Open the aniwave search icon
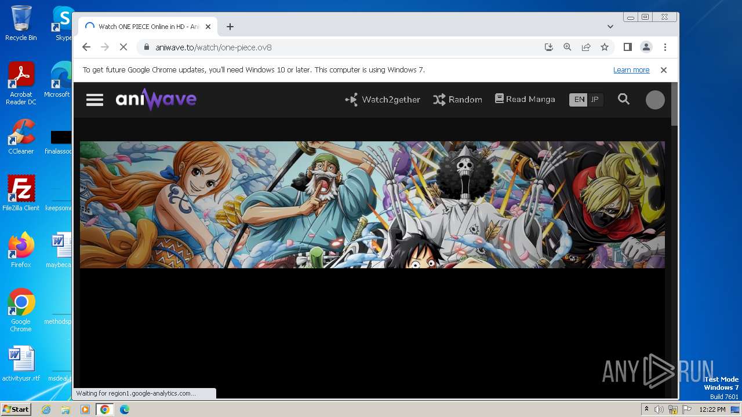This screenshot has width=742, height=417. tap(624, 99)
